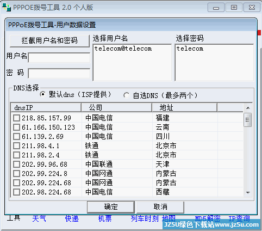This screenshot has height=231, width=262.
Task: Click the 拦截用户名和密码 button
Action: point(49,41)
